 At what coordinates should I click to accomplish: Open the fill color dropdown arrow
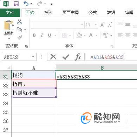point(85,35)
